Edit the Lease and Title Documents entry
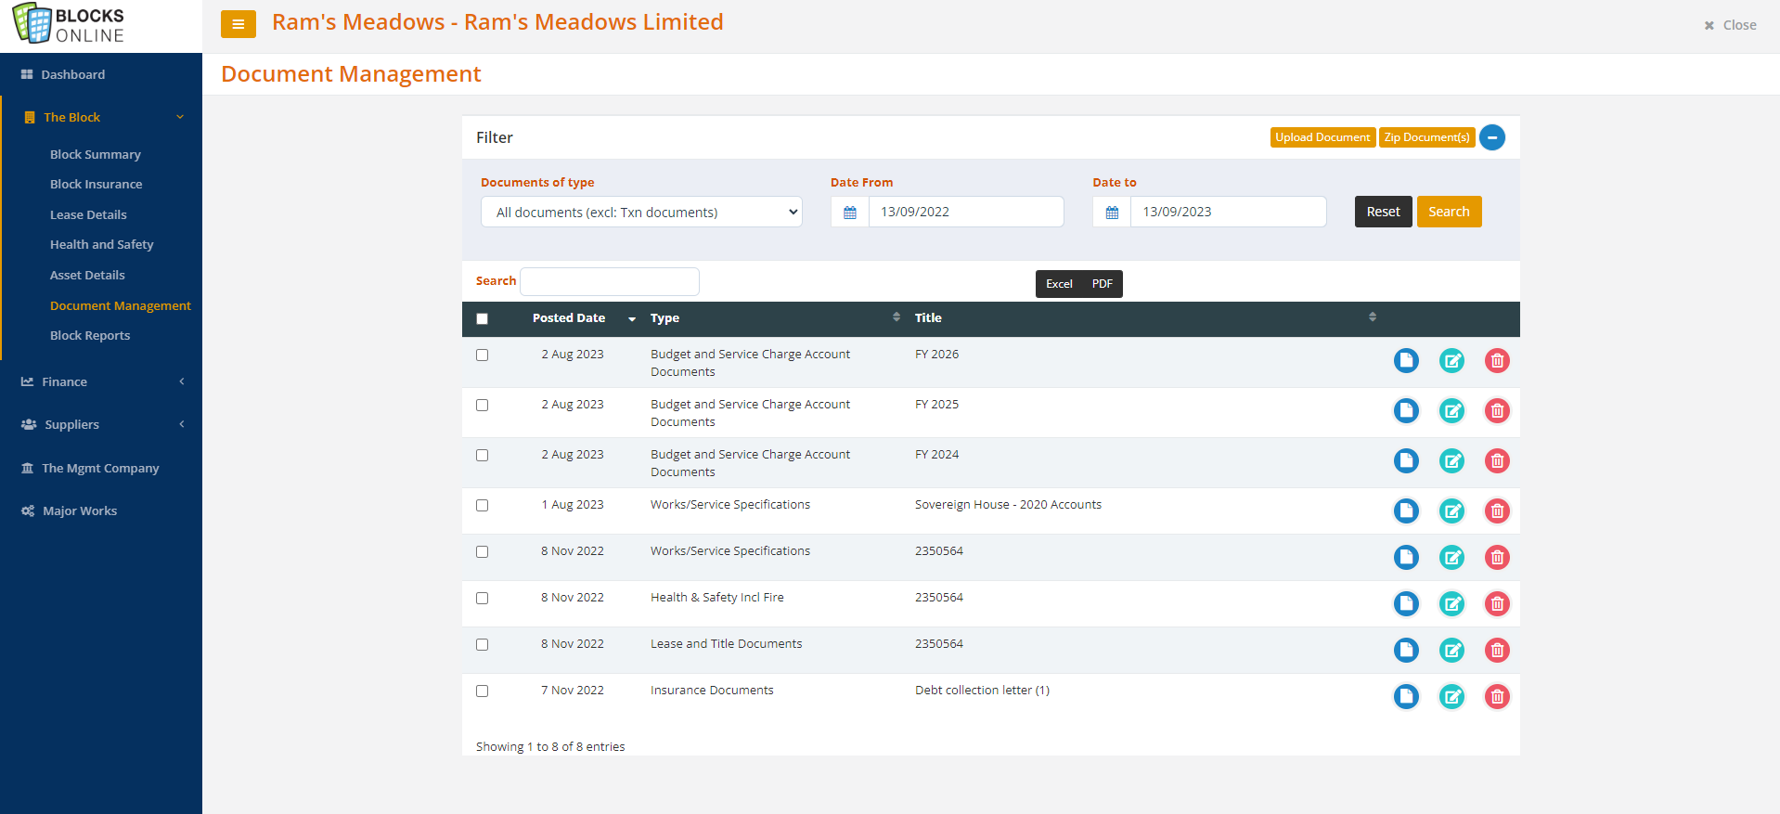Screen dimensions: 1780x814 pyautogui.click(x=1451, y=650)
